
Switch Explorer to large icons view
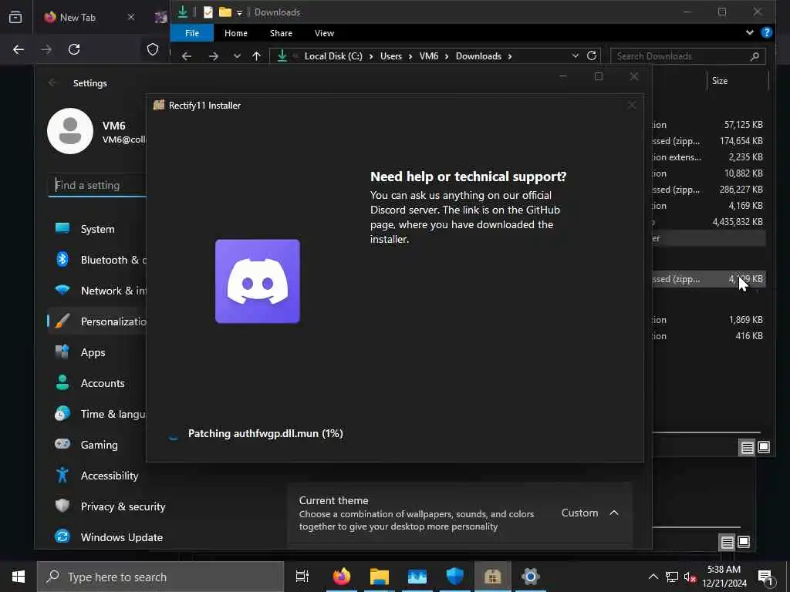pyautogui.click(x=764, y=447)
